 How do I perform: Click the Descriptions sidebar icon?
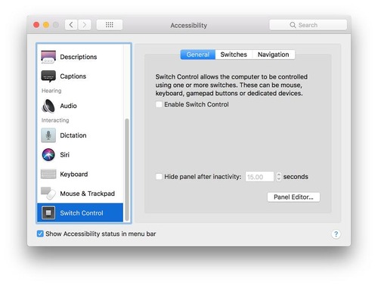(x=48, y=57)
